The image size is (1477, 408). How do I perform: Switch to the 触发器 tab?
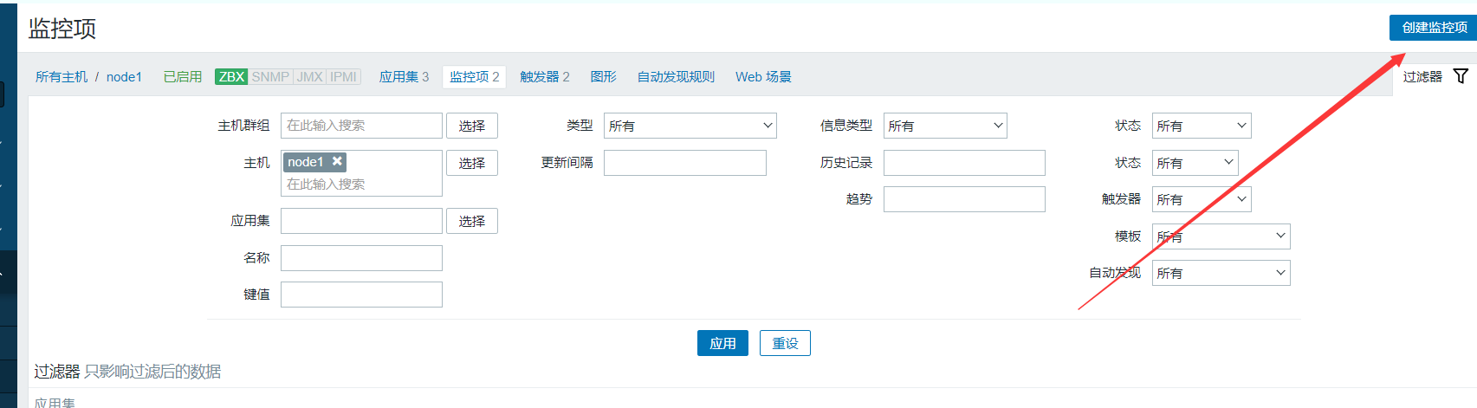coord(544,77)
